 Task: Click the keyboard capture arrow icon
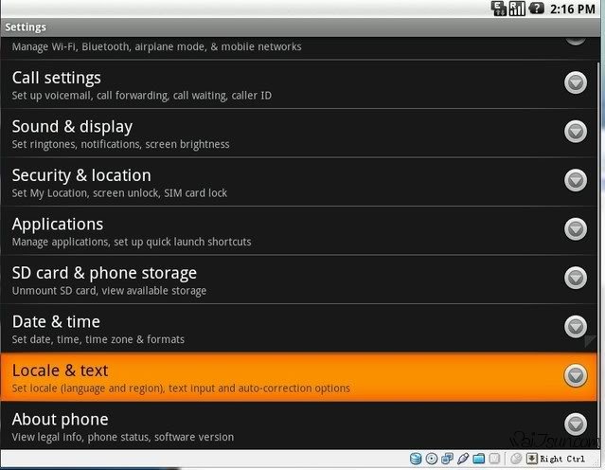[532, 459]
